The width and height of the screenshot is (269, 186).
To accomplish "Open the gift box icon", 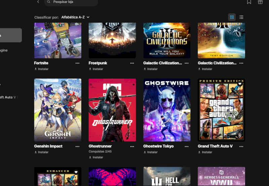I will tap(260, 2).
